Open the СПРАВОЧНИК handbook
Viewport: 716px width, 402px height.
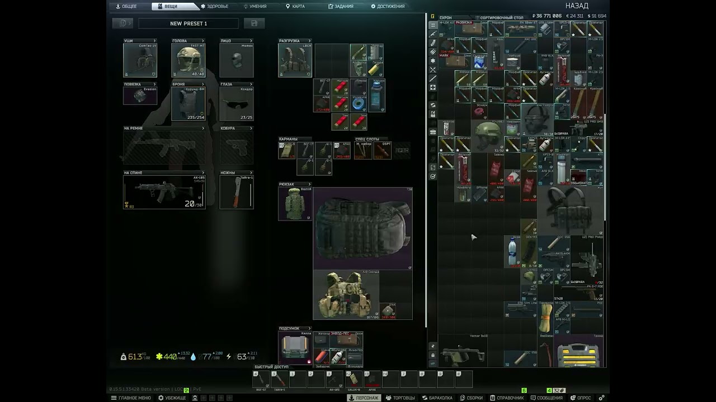pos(507,398)
